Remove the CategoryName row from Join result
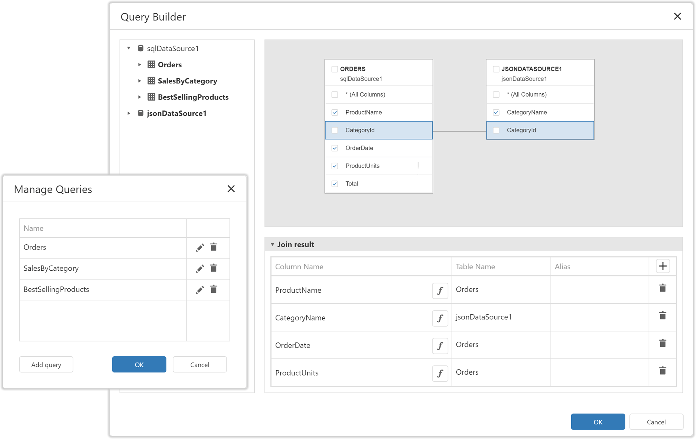696x439 pixels. (x=662, y=315)
